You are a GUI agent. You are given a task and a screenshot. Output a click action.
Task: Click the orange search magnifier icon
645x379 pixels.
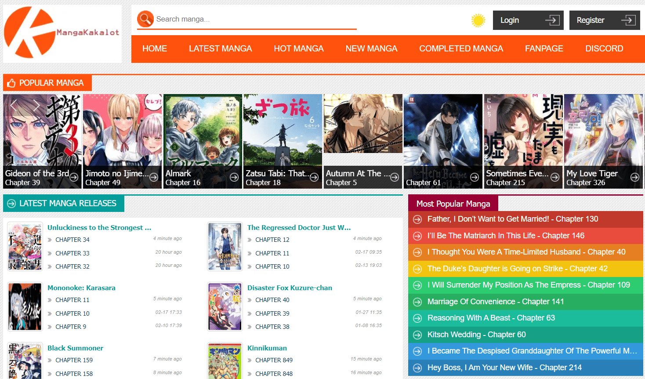pos(145,19)
